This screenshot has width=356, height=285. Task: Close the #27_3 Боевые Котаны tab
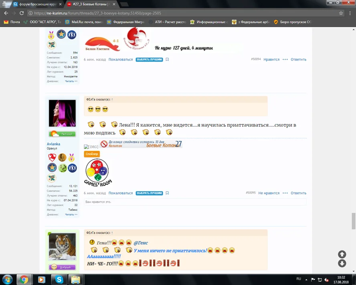coord(114,4)
